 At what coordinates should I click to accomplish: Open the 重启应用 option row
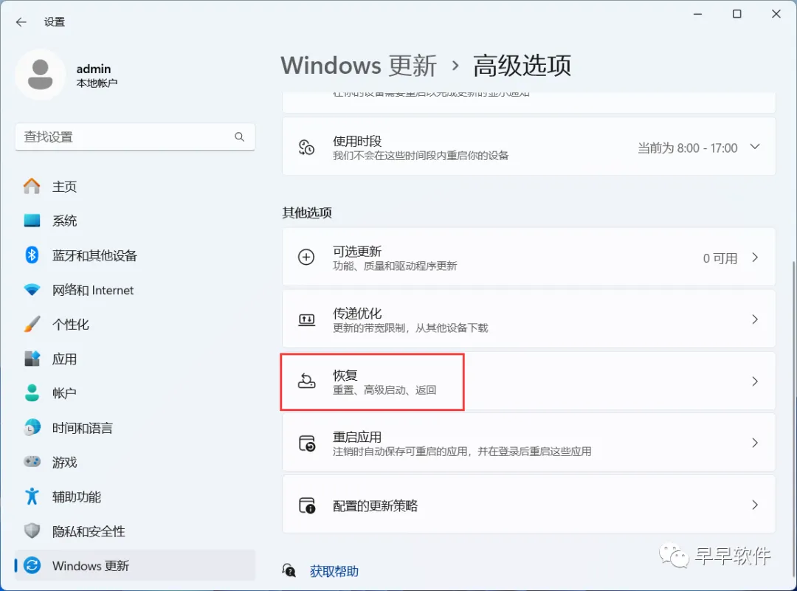point(528,443)
